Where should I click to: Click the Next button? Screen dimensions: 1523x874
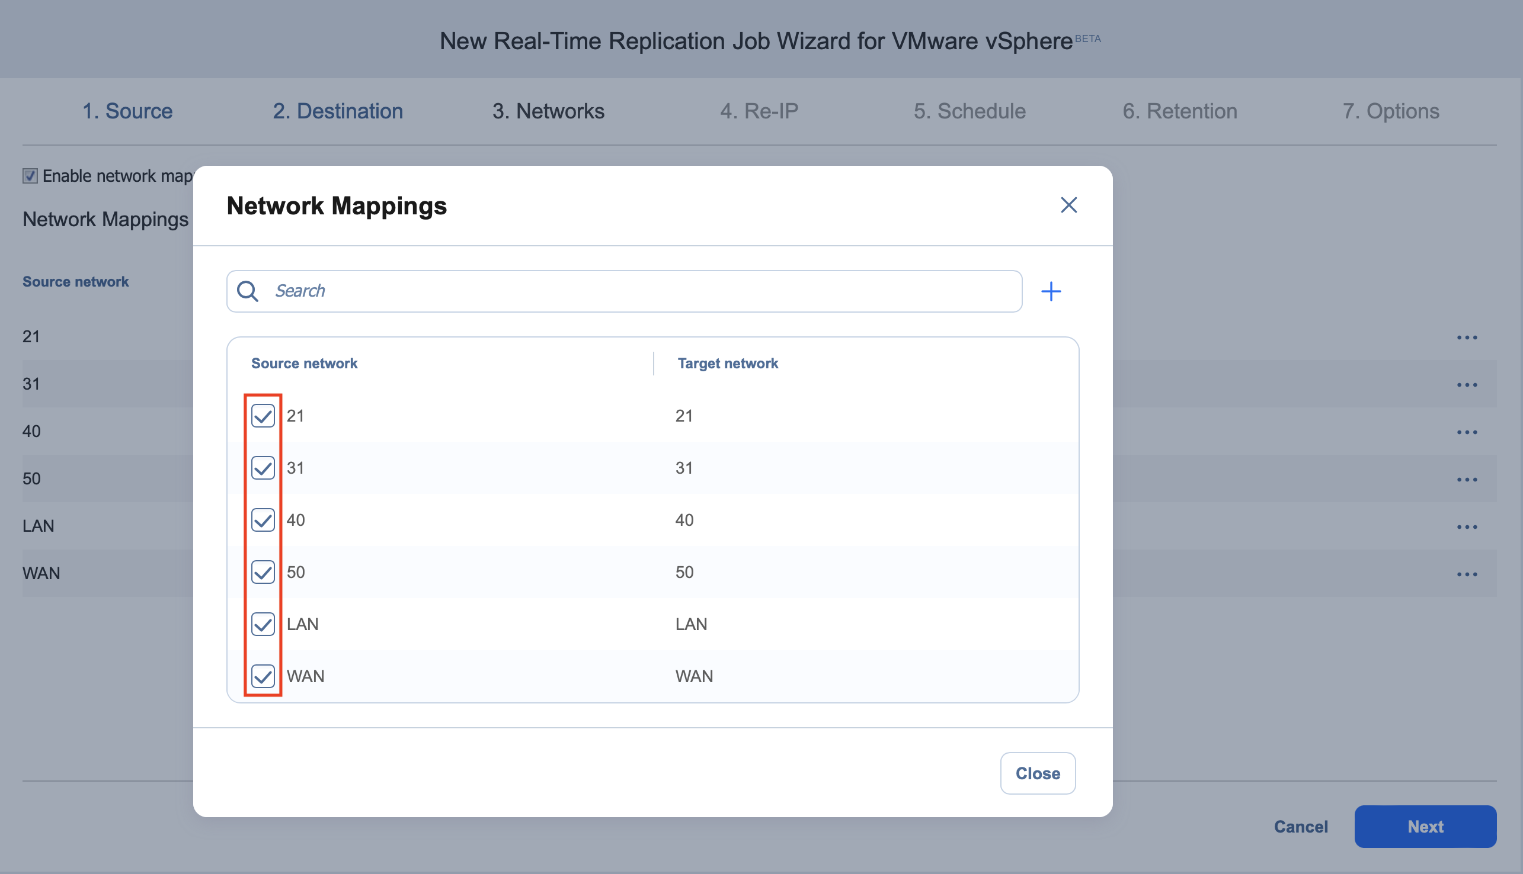click(1425, 827)
